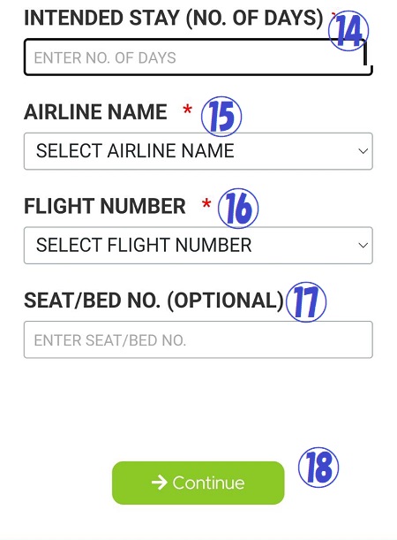The width and height of the screenshot is (397, 540).
Task: Click the Seat/Bed No. (Optional) label
Action: point(154,300)
